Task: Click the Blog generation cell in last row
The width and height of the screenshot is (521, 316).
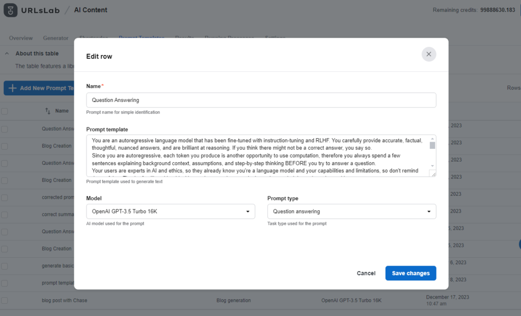Action: click(x=233, y=300)
